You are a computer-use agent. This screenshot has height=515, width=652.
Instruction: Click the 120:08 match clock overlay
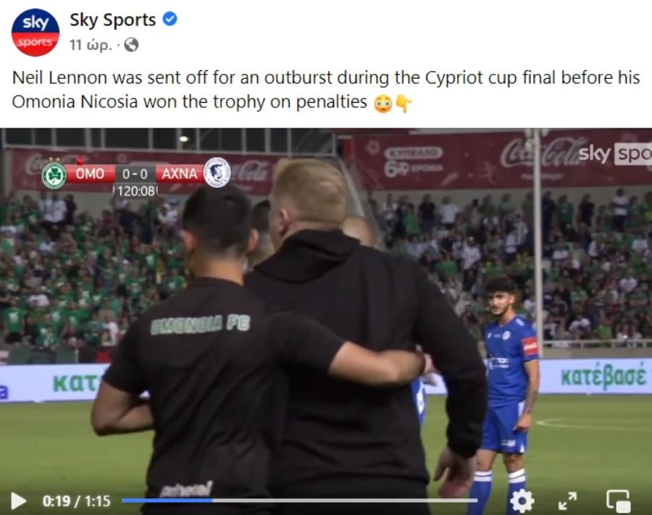pos(136,191)
